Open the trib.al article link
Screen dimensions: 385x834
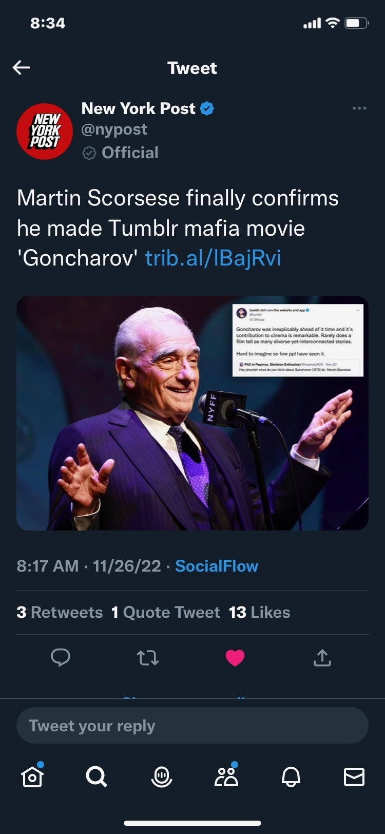[213, 258]
